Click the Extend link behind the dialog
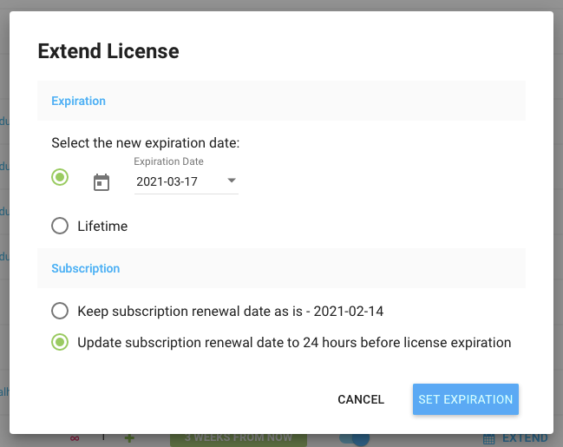 click(526, 438)
